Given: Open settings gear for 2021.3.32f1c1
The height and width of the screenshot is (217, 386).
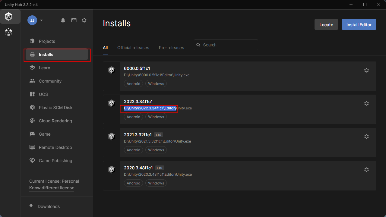Looking at the screenshot, I should [366, 137].
